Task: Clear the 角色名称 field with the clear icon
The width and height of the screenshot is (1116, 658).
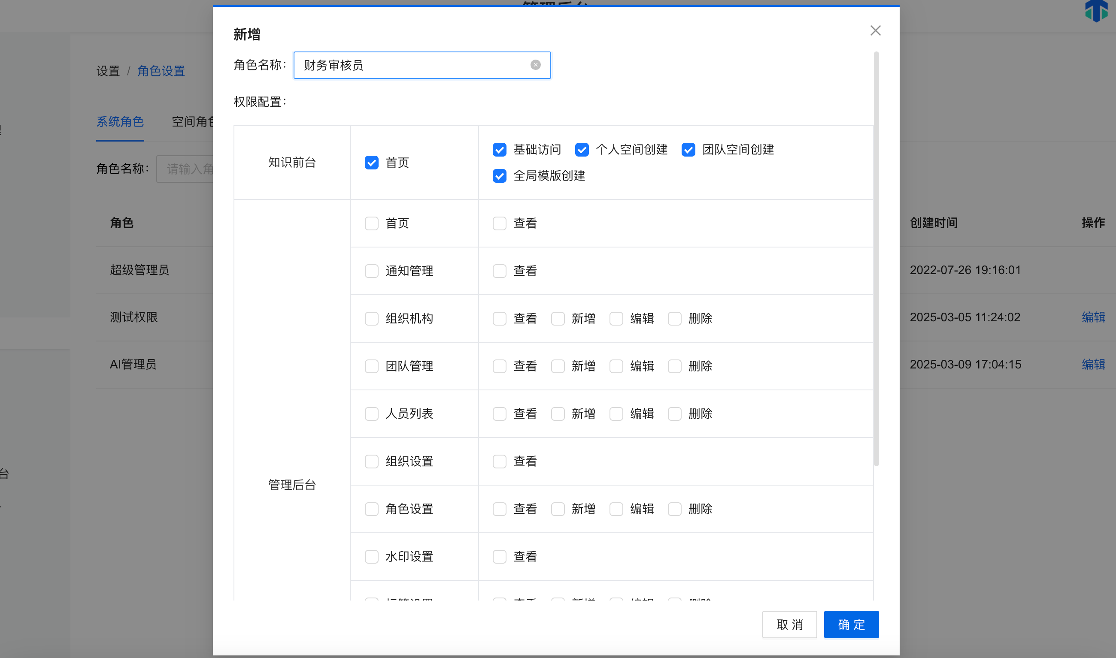Action: pyautogui.click(x=535, y=65)
